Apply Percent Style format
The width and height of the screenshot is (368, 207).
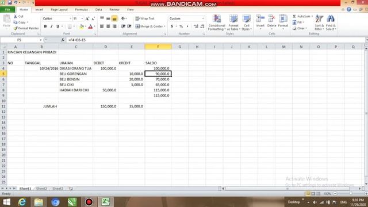[x=181, y=26]
